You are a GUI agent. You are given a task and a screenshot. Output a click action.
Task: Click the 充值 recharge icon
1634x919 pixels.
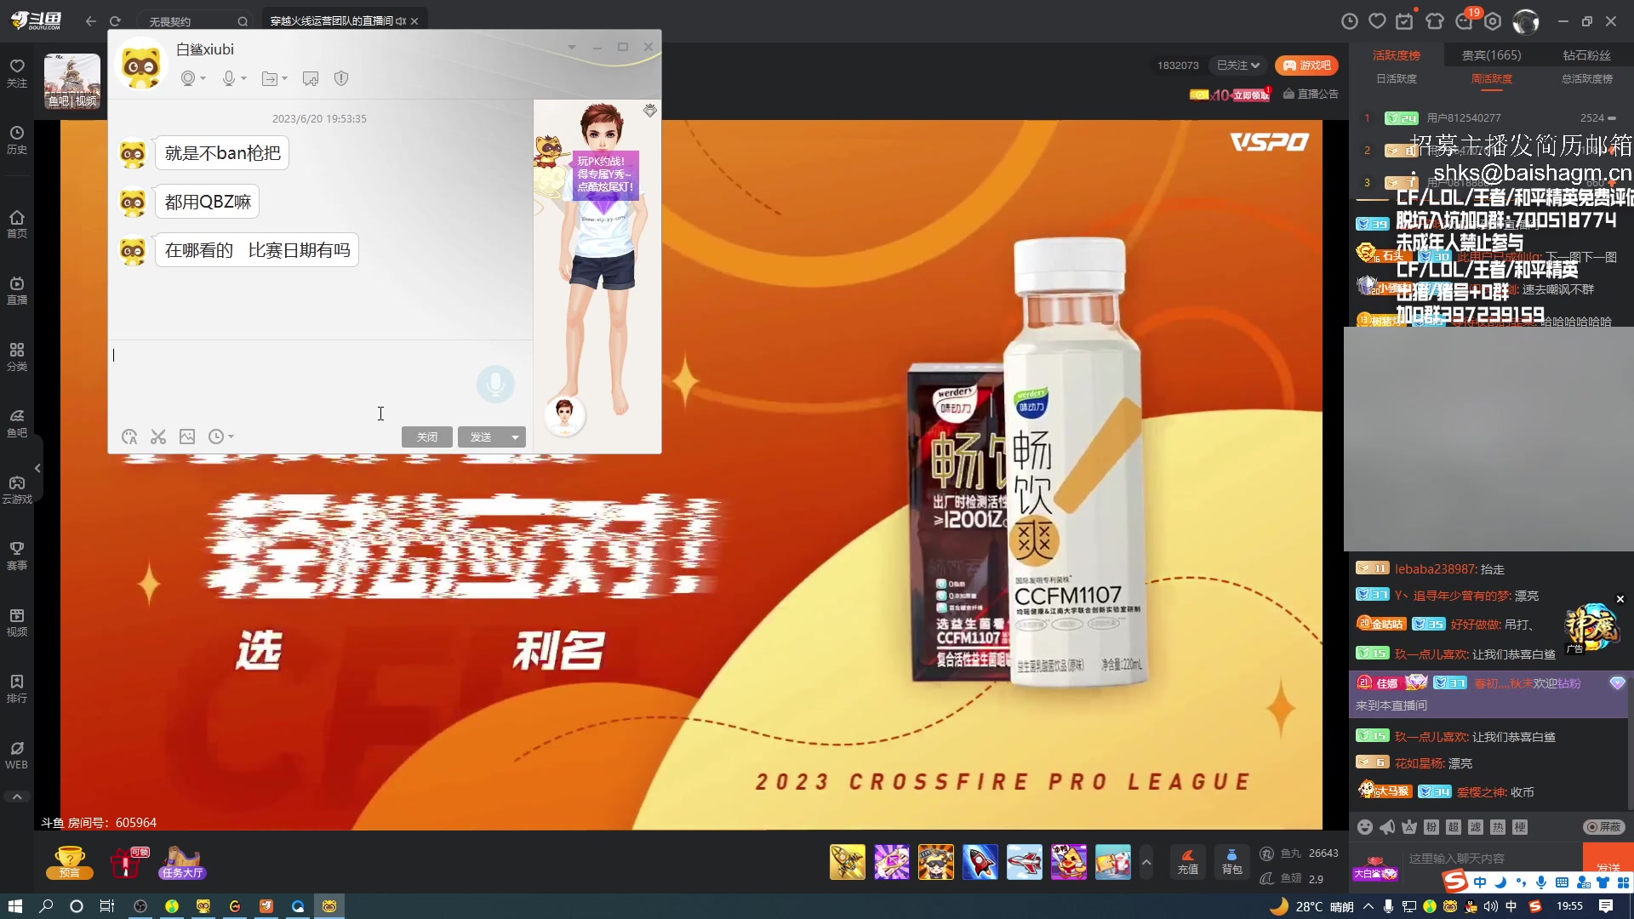1188,862
